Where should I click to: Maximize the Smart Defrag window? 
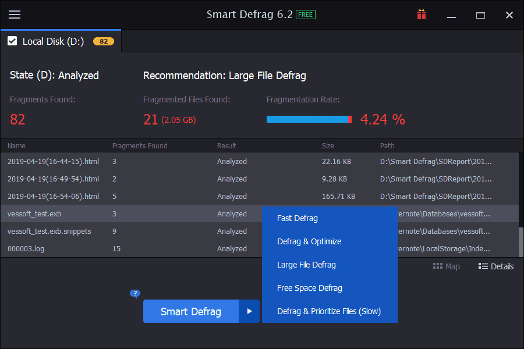(480, 15)
